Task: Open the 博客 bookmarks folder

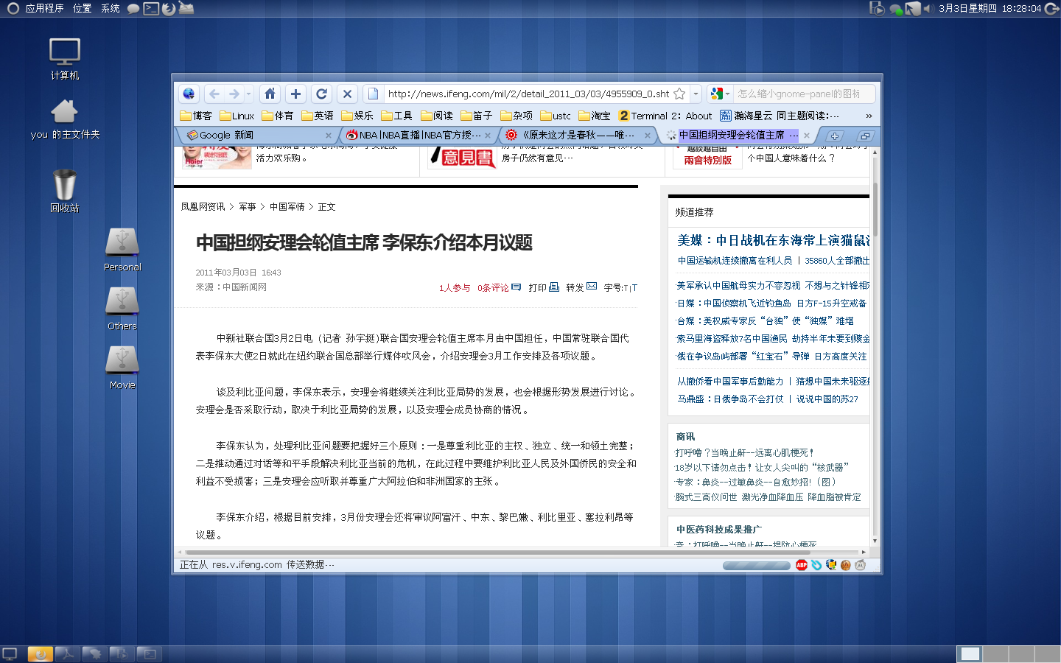Action: [x=195, y=116]
